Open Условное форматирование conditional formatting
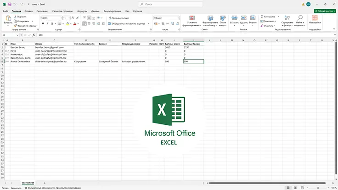This screenshot has width=338, height=190. tap(192, 21)
